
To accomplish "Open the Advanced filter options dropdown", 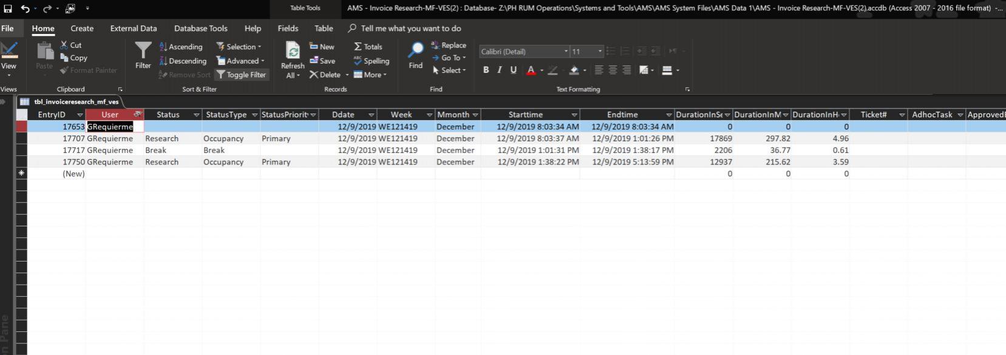I will 240,61.
